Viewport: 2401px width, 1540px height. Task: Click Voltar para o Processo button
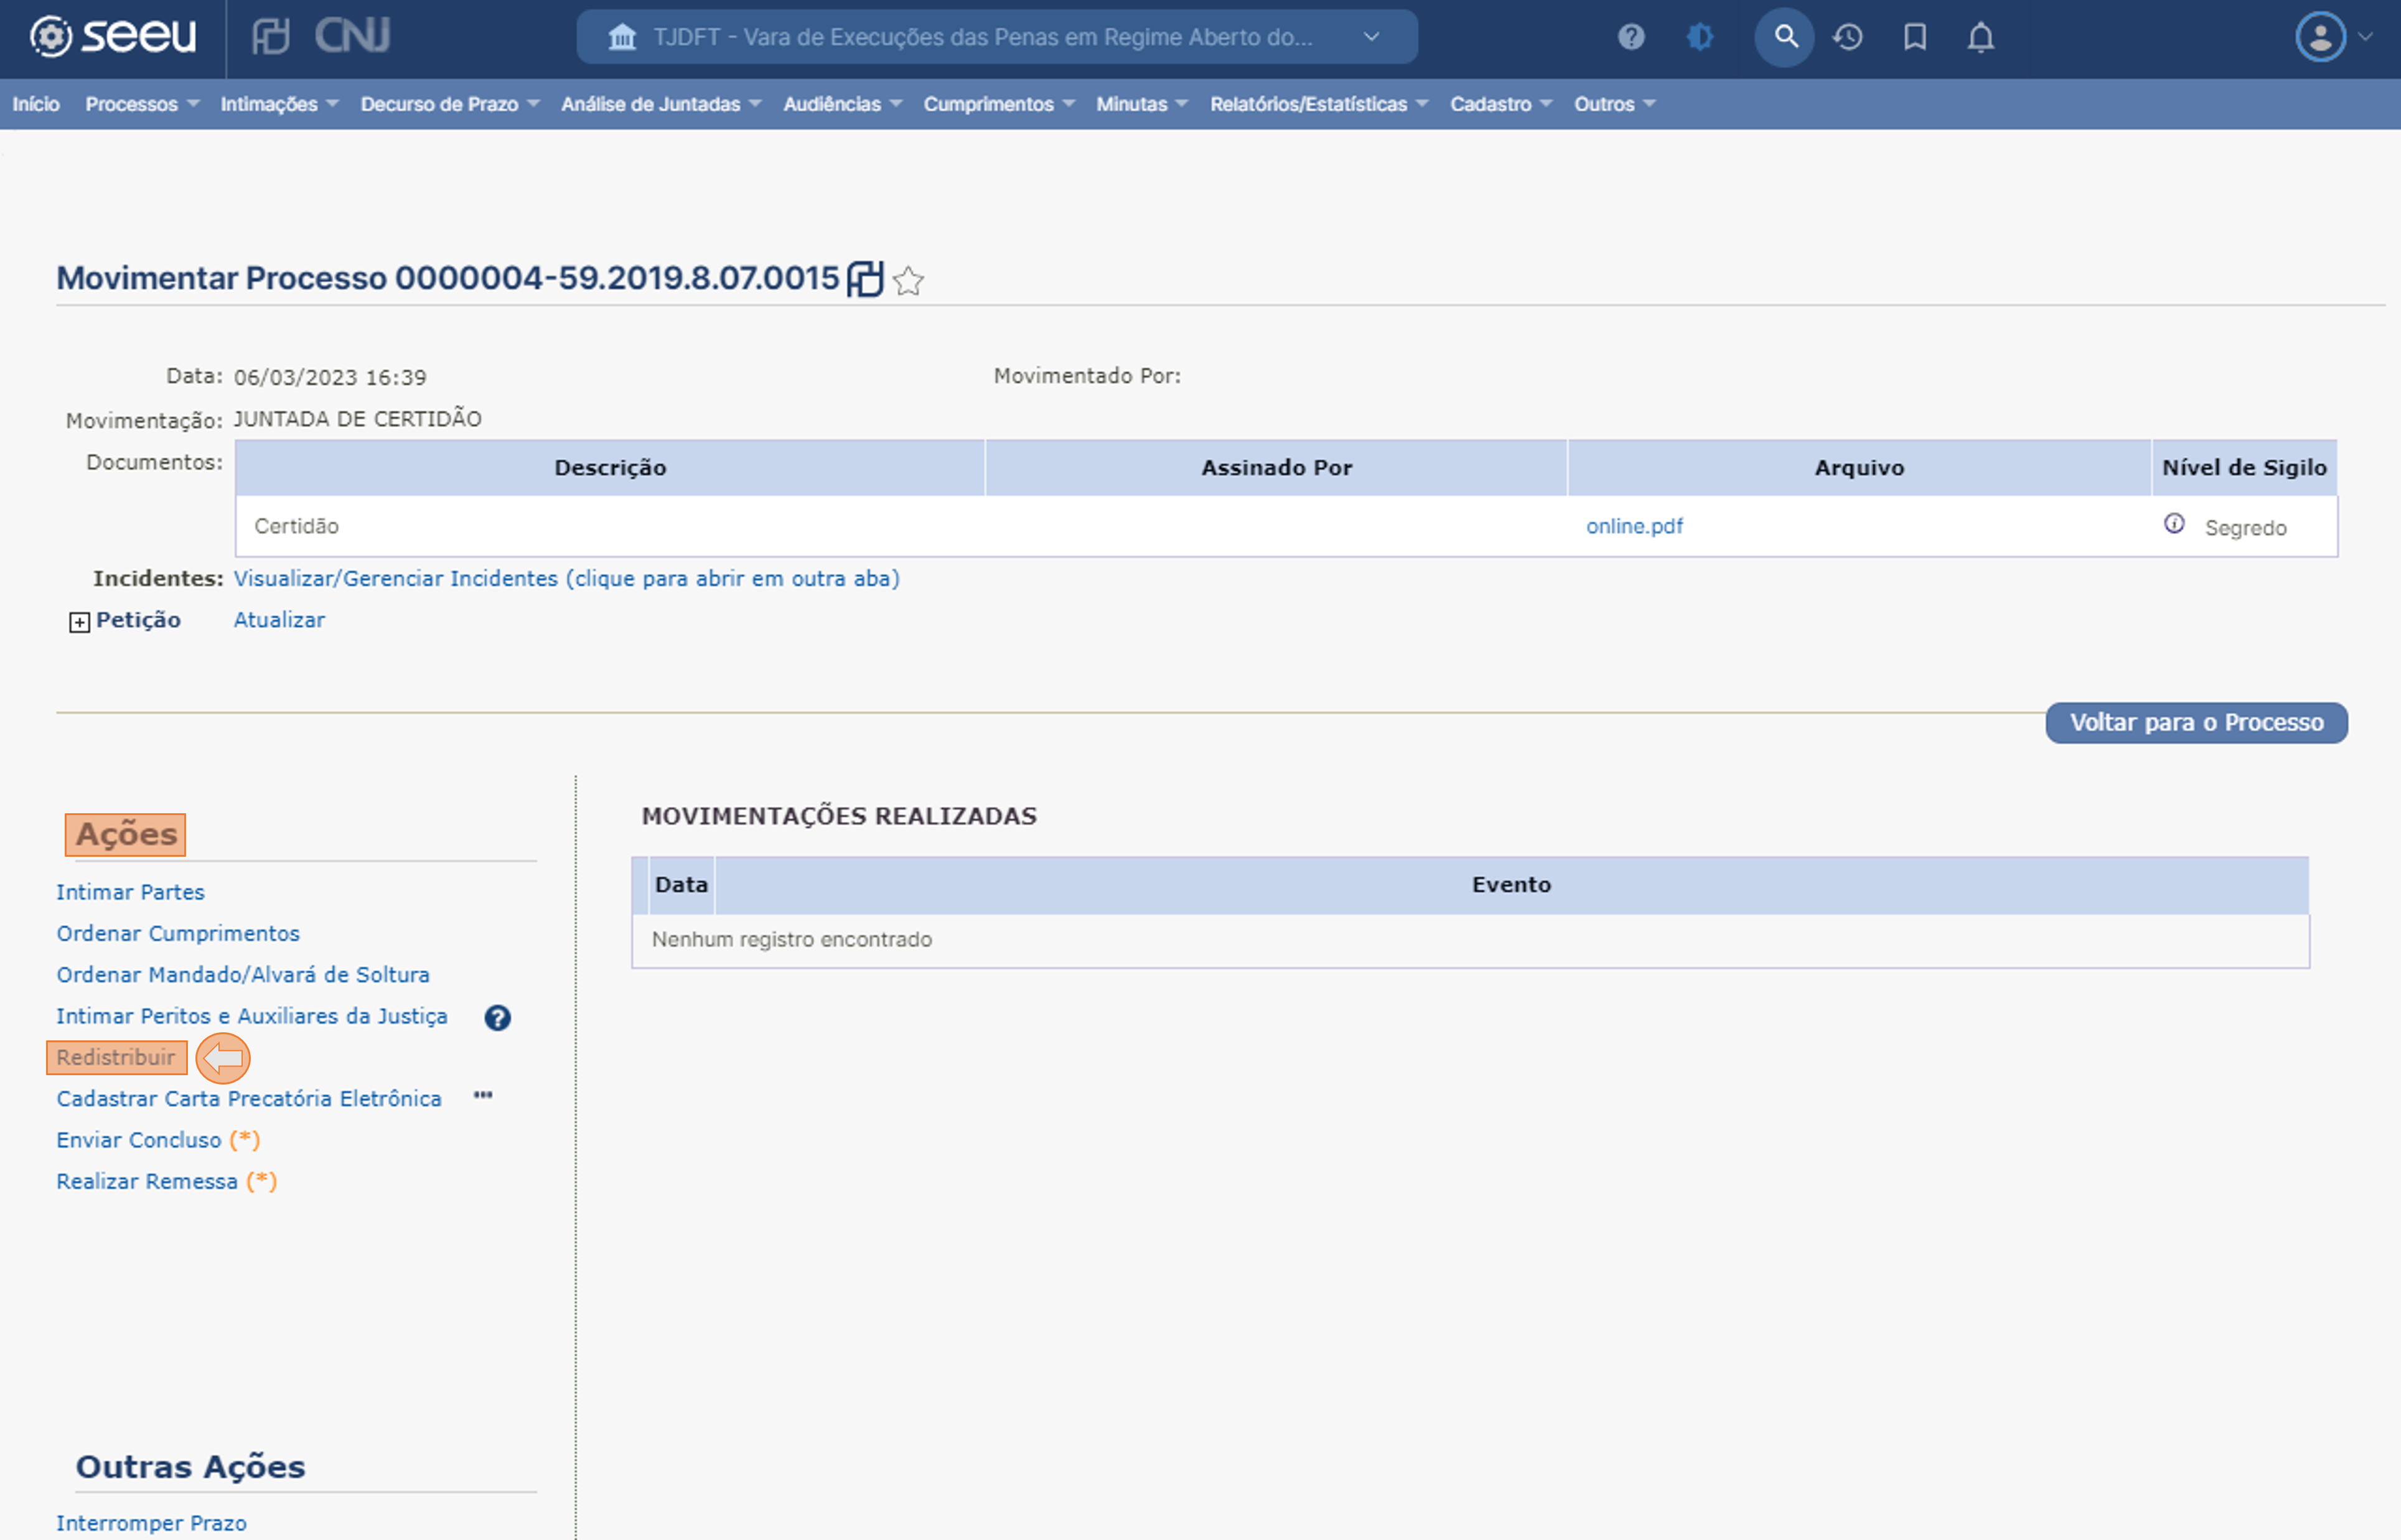2196,722
